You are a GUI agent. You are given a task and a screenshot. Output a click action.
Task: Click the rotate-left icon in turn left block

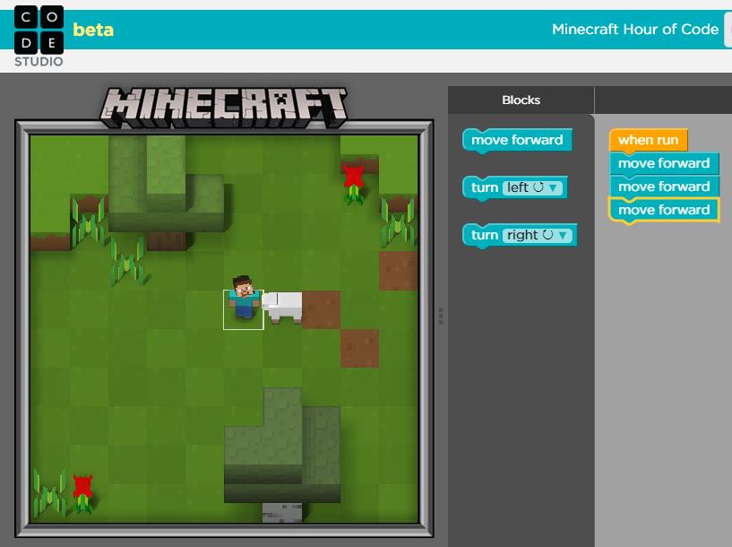tap(538, 187)
